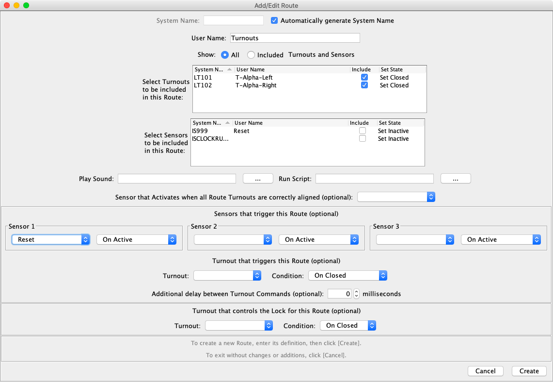Uncheck Automatically generate System Name checkbox
The width and height of the screenshot is (553, 382).
[274, 21]
